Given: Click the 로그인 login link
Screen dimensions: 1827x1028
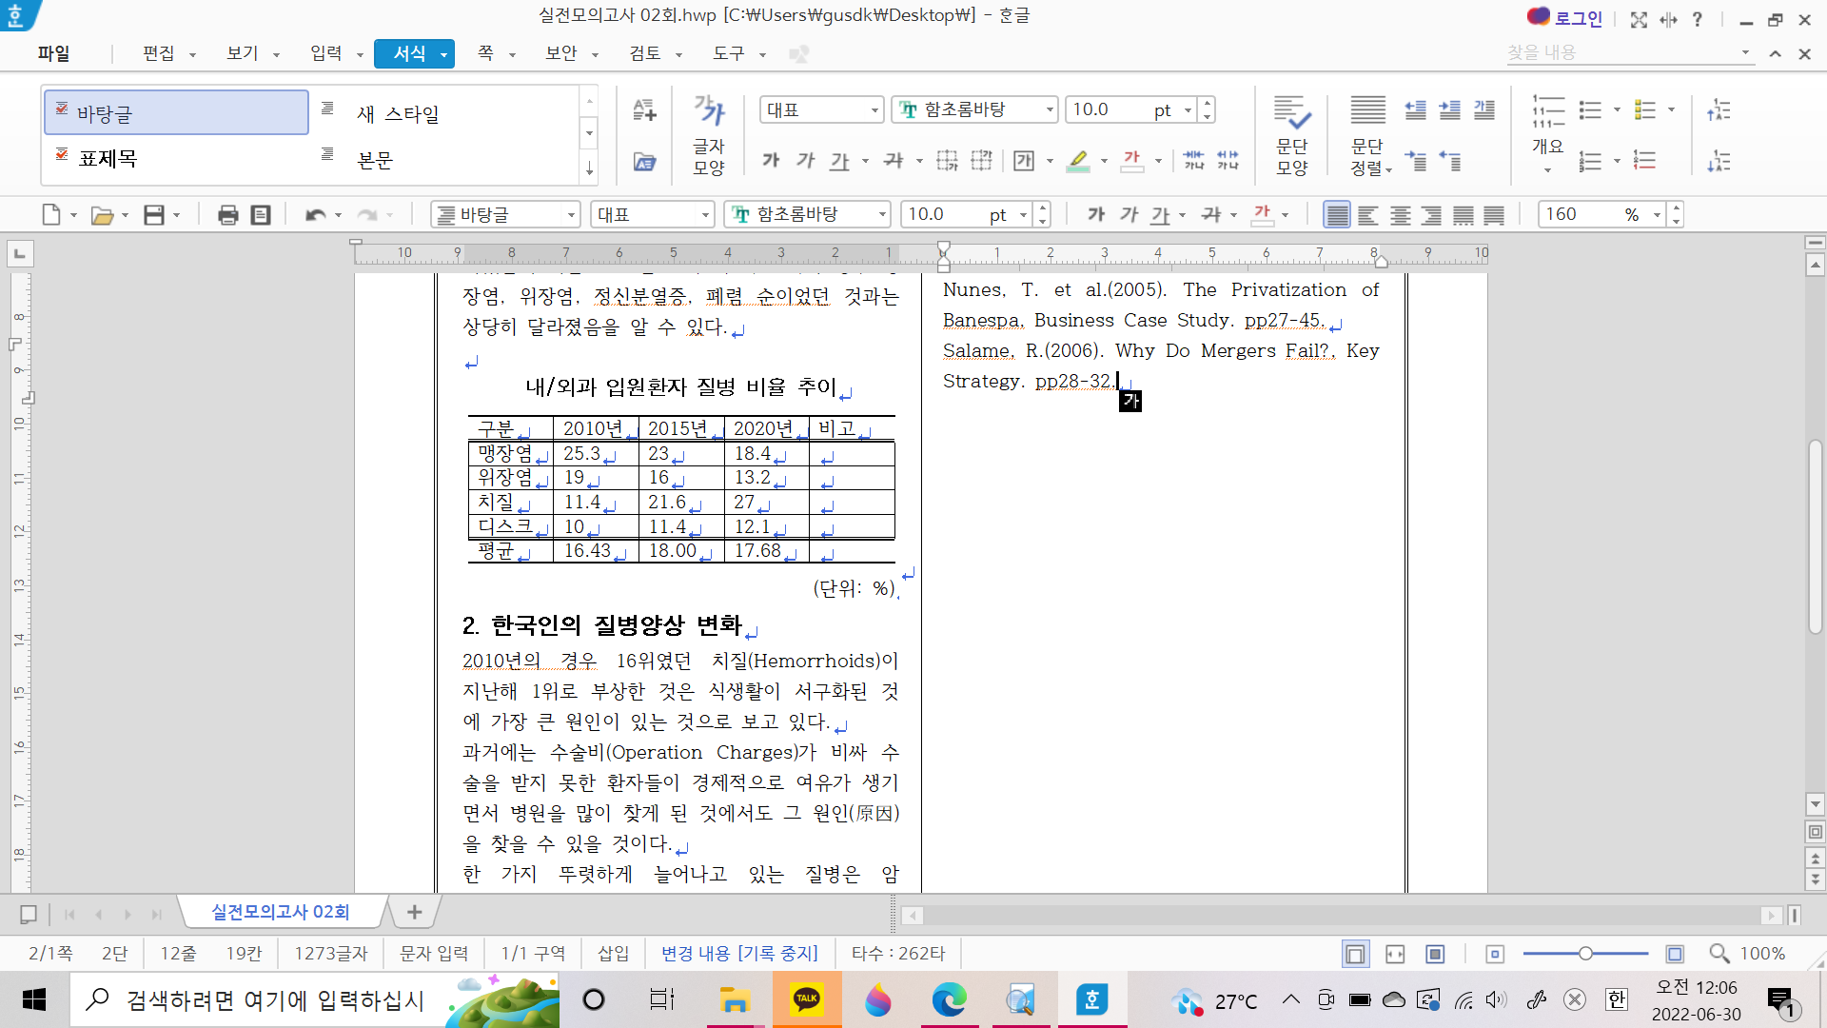Looking at the screenshot, I should [1579, 19].
